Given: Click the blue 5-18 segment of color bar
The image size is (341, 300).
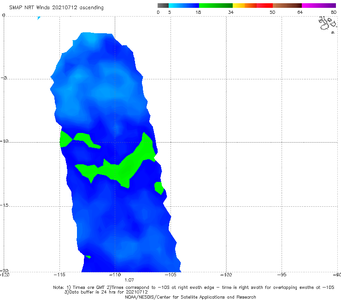Looking at the screenshot, I should click(x=184, y=6).
